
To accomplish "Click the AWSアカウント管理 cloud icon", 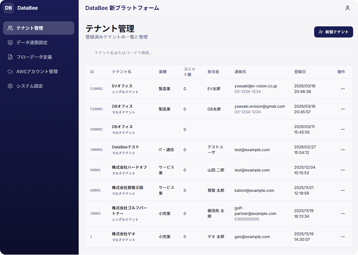I will 10,72.
